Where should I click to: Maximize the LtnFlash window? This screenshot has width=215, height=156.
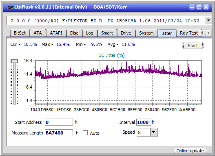click(199, 7)
